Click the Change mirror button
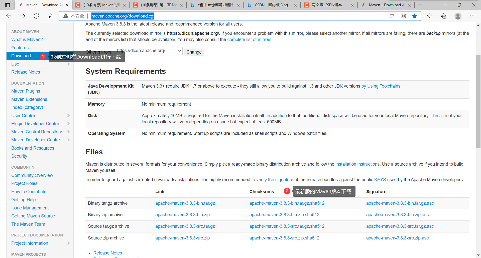 pyautogui.click(x=194, y=52)
